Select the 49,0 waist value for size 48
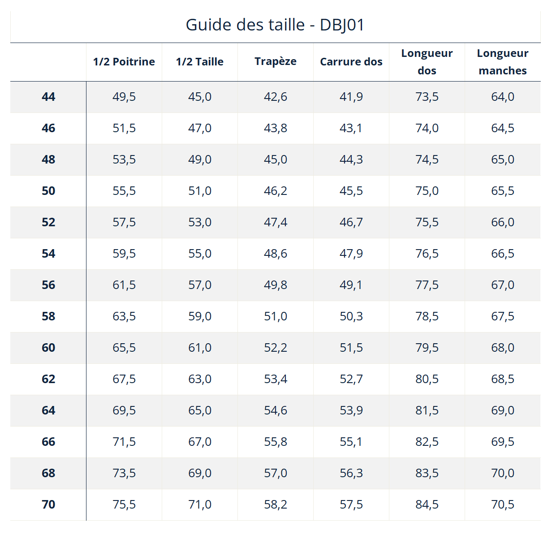 coord(200,160)
